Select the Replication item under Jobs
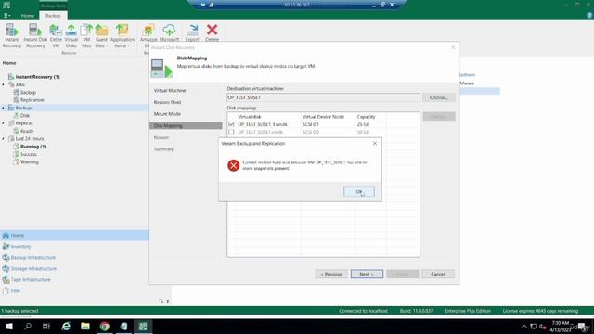Image resolution: width=594 pixels, height=334 pixels. pos(32,100)
